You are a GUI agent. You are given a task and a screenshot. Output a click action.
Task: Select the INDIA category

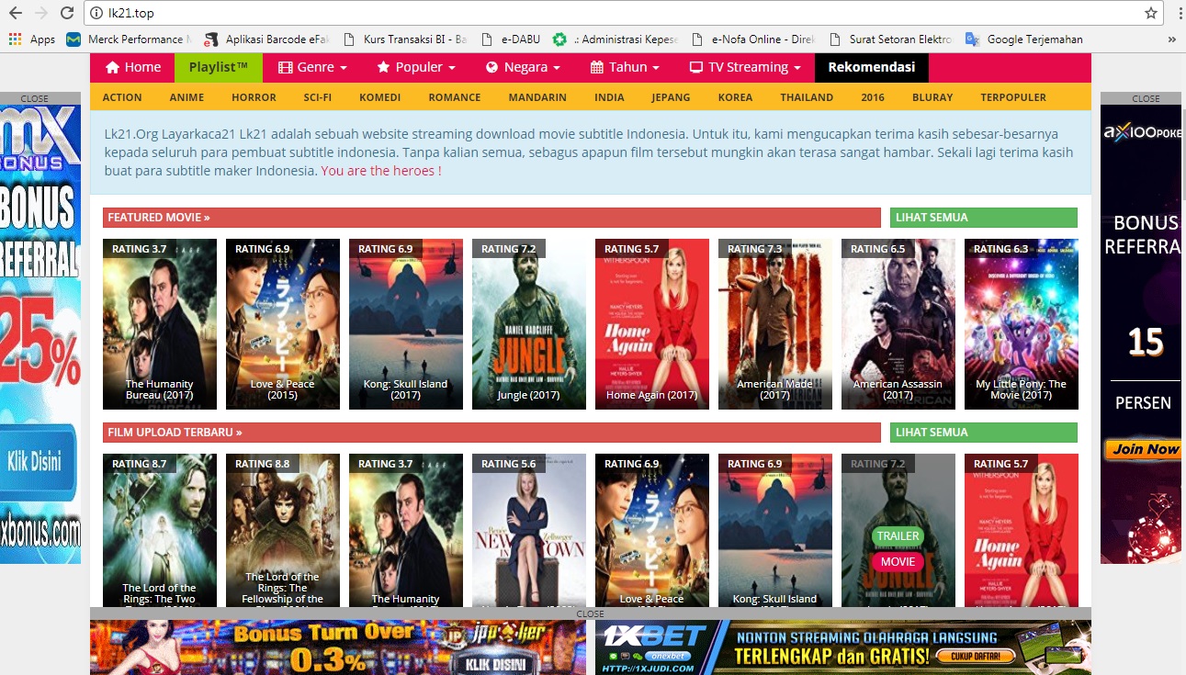[609, 97]
